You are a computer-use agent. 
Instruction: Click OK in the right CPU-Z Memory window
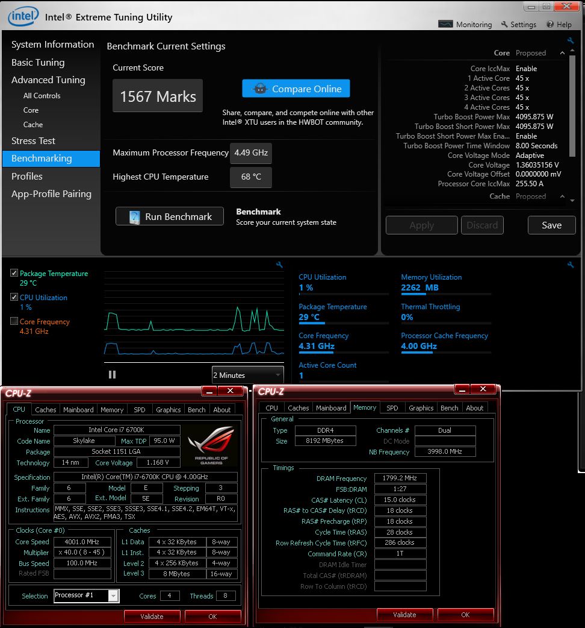point(465,614)
